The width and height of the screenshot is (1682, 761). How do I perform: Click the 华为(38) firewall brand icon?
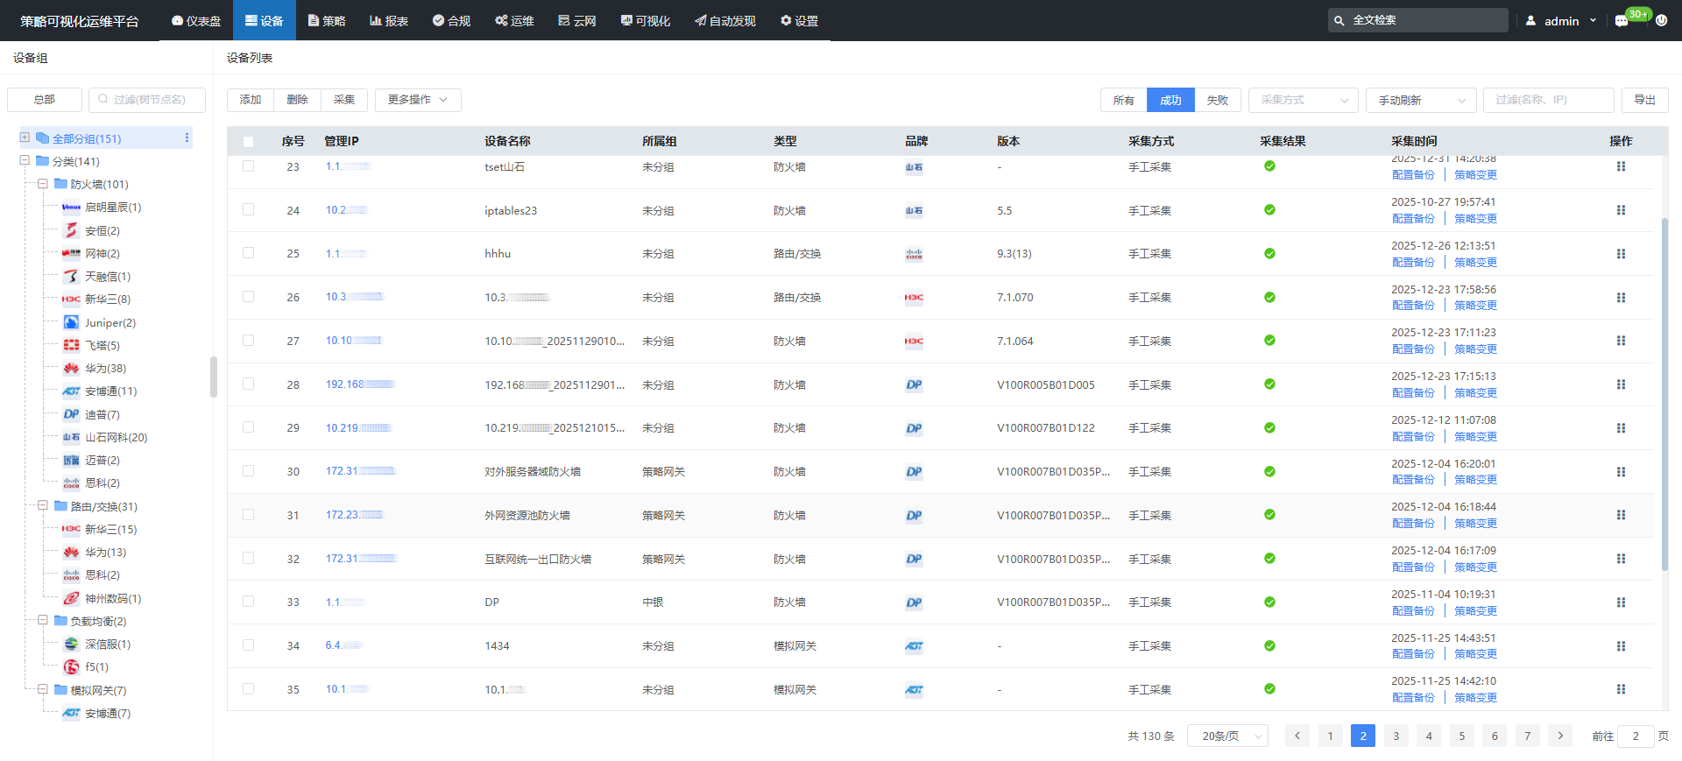[71, 369]
